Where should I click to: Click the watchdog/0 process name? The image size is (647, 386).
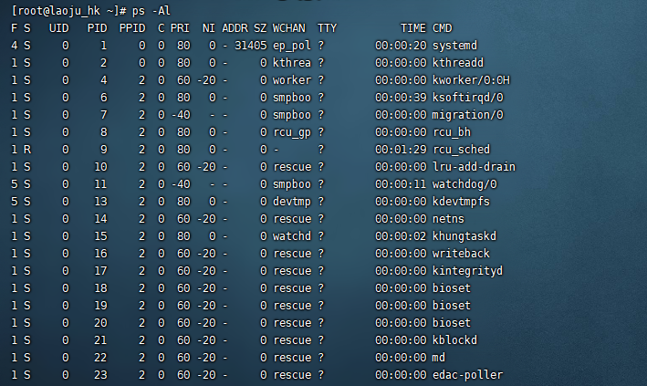464,183
